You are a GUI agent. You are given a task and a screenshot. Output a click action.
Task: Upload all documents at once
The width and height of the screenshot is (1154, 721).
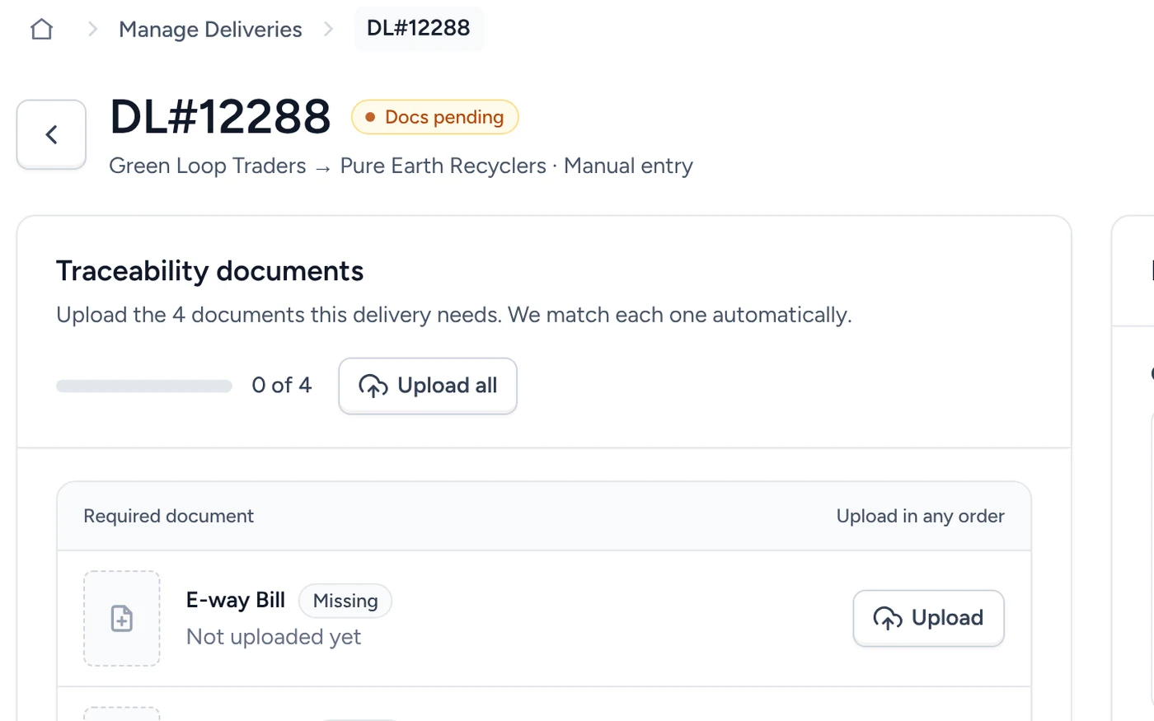(428, 386)
